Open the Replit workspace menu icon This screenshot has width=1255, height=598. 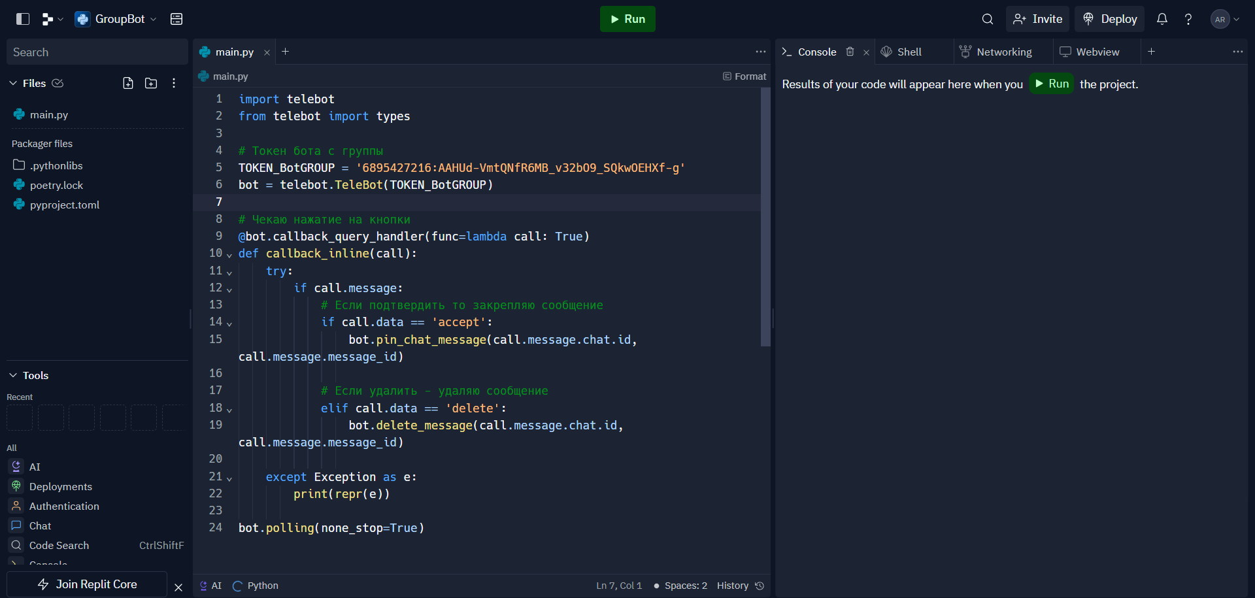coord(52,19)
